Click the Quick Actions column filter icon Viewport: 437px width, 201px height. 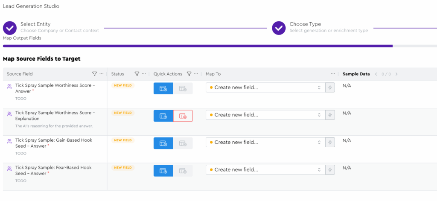[189, 74]
